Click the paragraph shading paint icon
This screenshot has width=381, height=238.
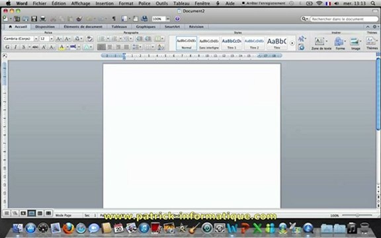pos(161,47)
